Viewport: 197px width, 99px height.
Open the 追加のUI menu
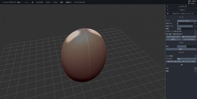69,2
